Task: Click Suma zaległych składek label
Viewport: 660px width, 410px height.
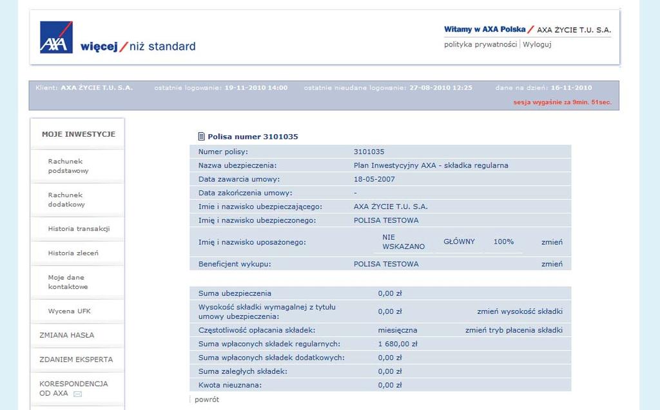Action: (x=243, y=371)
